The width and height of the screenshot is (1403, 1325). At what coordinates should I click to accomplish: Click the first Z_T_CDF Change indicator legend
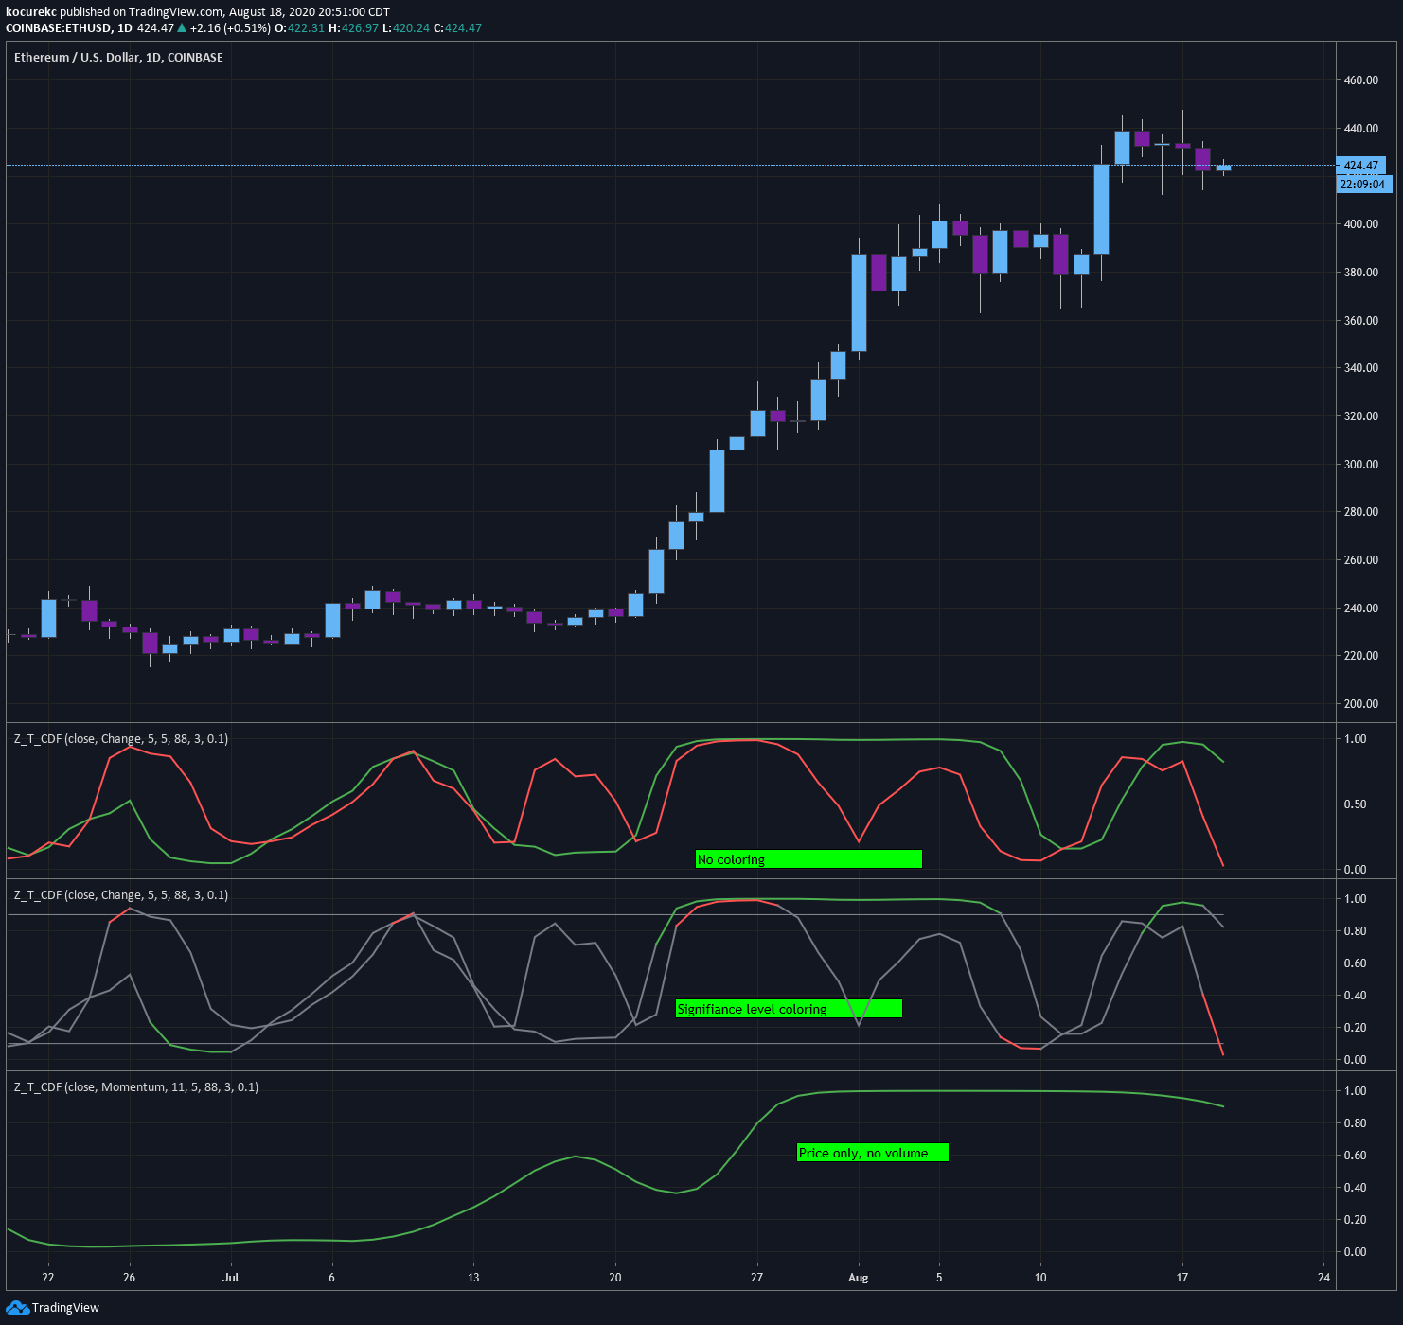pyautogui.click(x=121, y=739)
